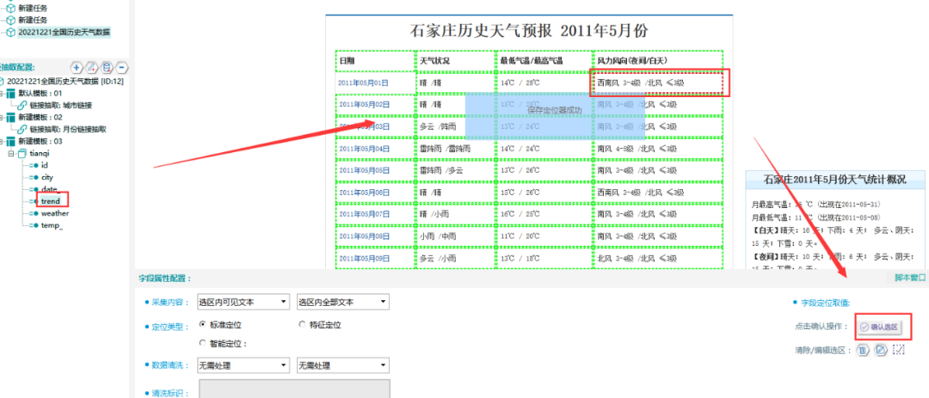Click the dashed-box checkmark selection icon

(x=899, y=350)
